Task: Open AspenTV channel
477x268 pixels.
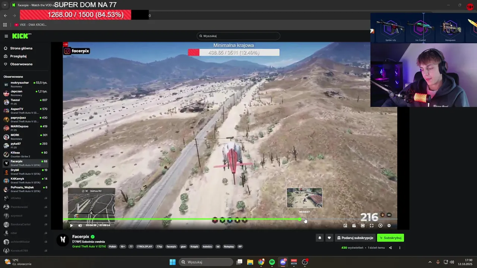Action: tap(25, 111)
